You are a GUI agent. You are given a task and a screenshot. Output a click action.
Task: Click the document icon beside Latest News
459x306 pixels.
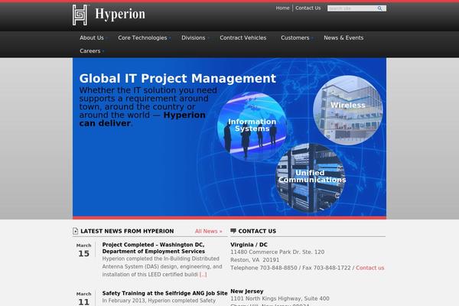pos(75,231)
